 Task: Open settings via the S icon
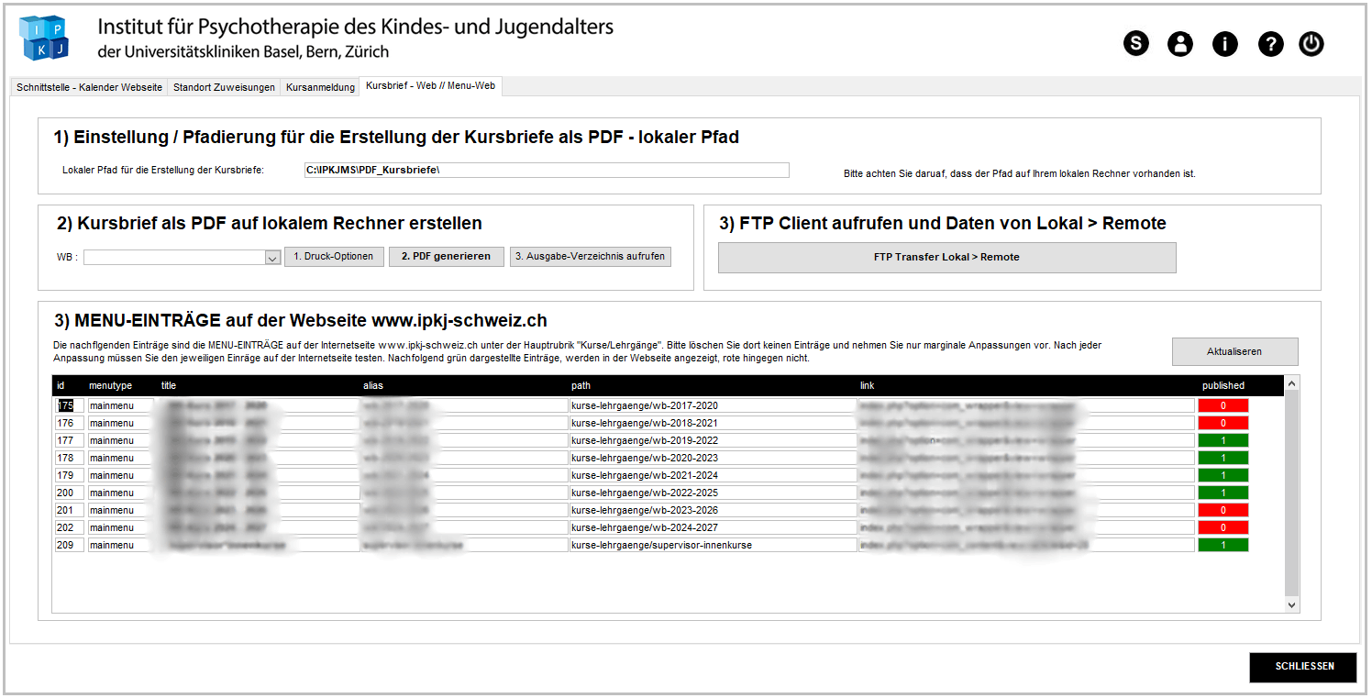click(x=1135, y=43)
